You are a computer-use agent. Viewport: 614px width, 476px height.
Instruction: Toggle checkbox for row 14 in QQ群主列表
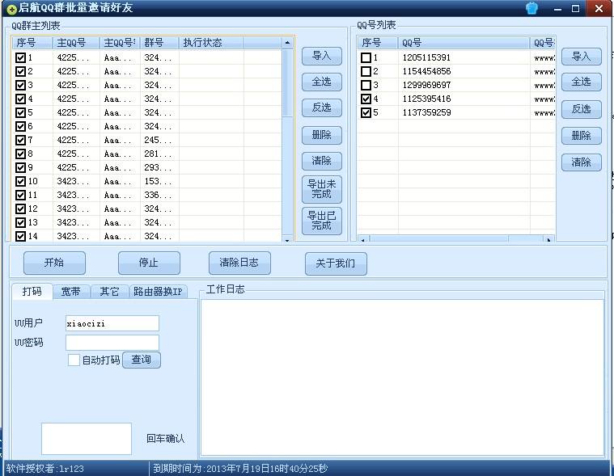click(x=20, y=236)
